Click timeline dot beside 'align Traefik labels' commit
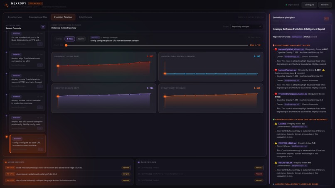 click(x=6, y=52)
